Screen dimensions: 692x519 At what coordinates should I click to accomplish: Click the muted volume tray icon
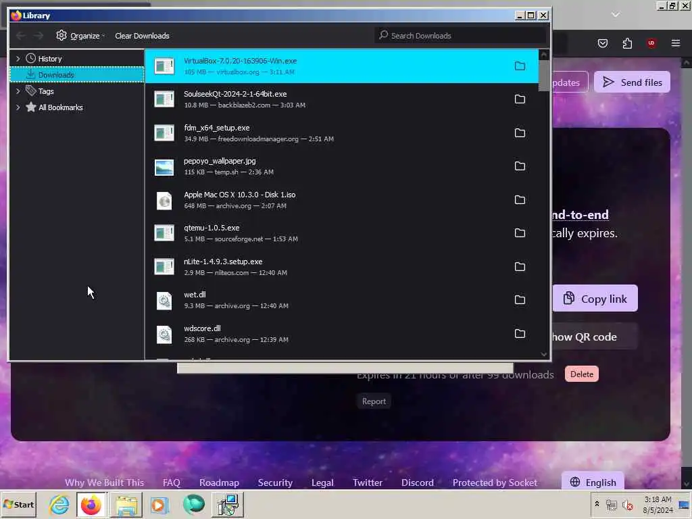(627, 504)
